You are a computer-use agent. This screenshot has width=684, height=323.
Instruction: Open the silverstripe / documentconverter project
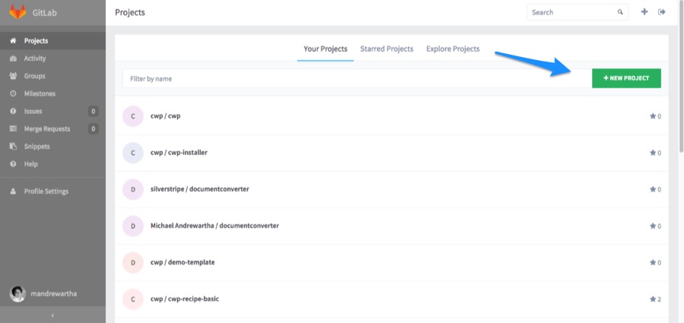click(200, 189)
